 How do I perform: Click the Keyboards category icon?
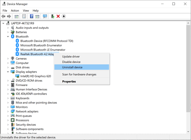click(x=13, y=98)
